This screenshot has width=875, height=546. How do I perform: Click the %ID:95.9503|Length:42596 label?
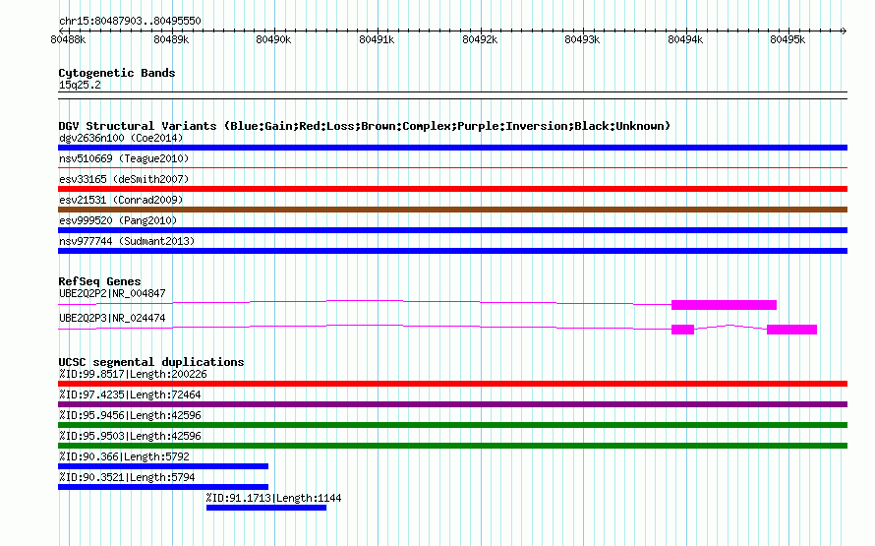pos(130,436)
